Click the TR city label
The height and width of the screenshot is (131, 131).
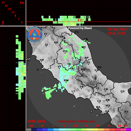pos(69,64)
